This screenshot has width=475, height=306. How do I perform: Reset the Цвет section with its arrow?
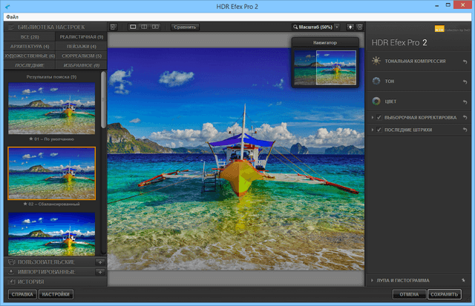point(465,102)
